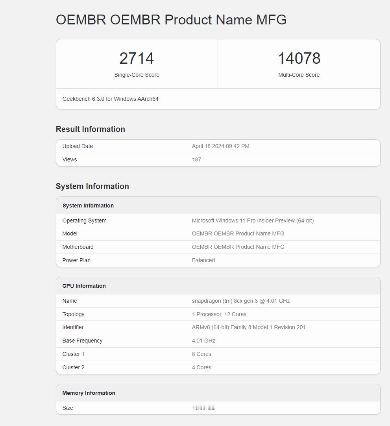Click the memory Size label
Screen dimensions: 390x426
click(68, 408)
